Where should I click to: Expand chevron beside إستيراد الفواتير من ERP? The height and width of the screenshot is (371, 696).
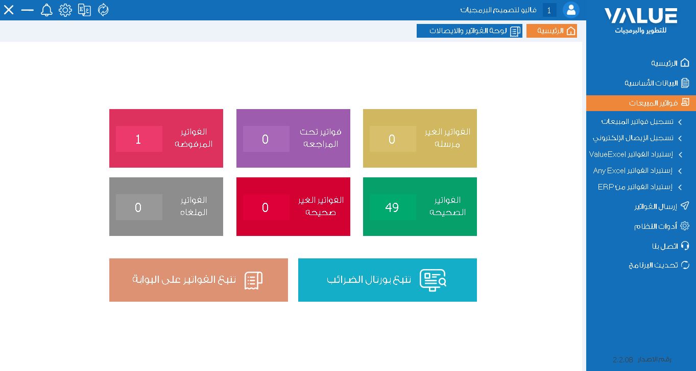680,187
